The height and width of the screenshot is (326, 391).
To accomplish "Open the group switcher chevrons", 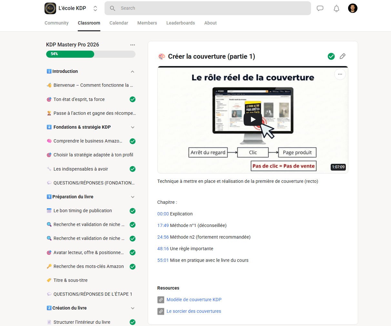I will pyautogui.click(x=95, y=8).
